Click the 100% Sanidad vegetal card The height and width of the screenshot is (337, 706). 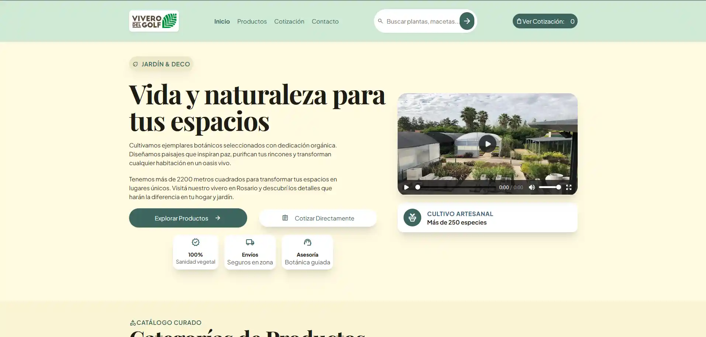(195, 252)
